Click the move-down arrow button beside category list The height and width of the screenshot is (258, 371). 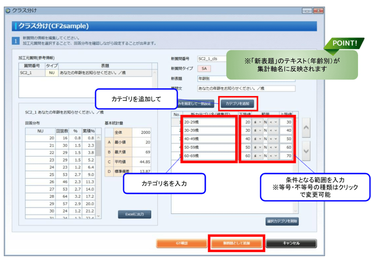pos(306,151)
